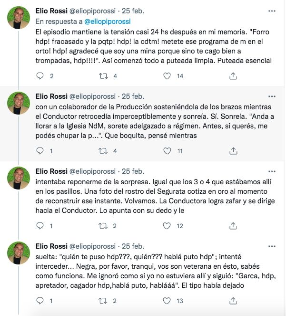
Task: Like the tweet with 11 likes
Action: pyautogui.click(x=167, y=151)
